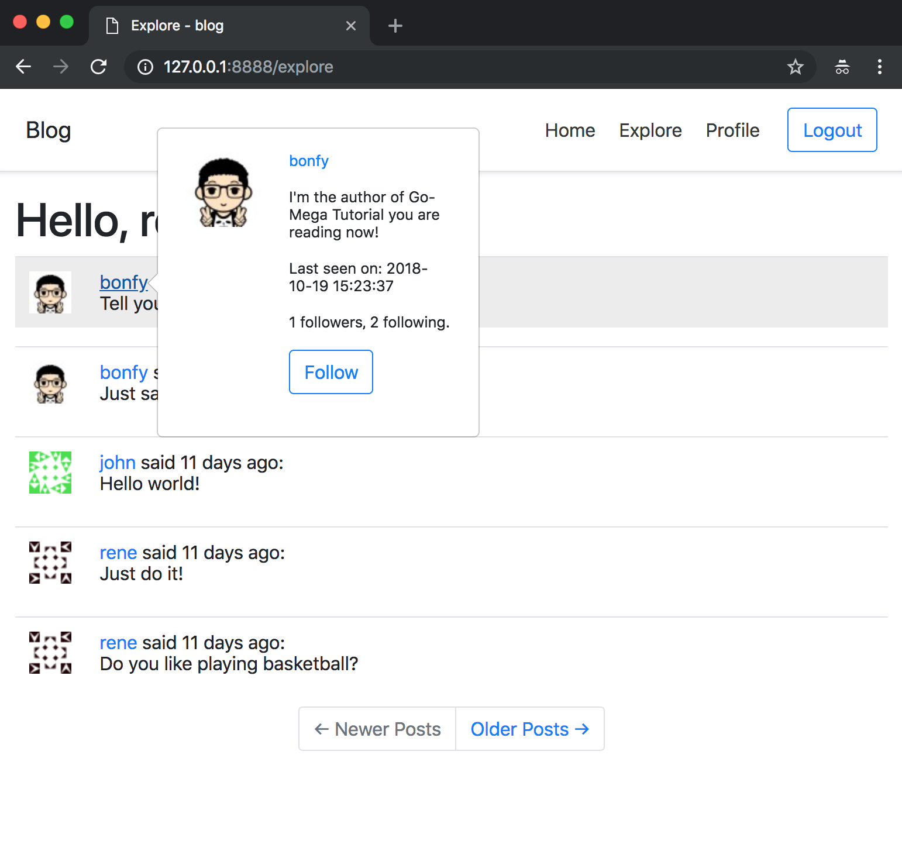Reload the current page
902x848 pixels.
pos(98,67)
